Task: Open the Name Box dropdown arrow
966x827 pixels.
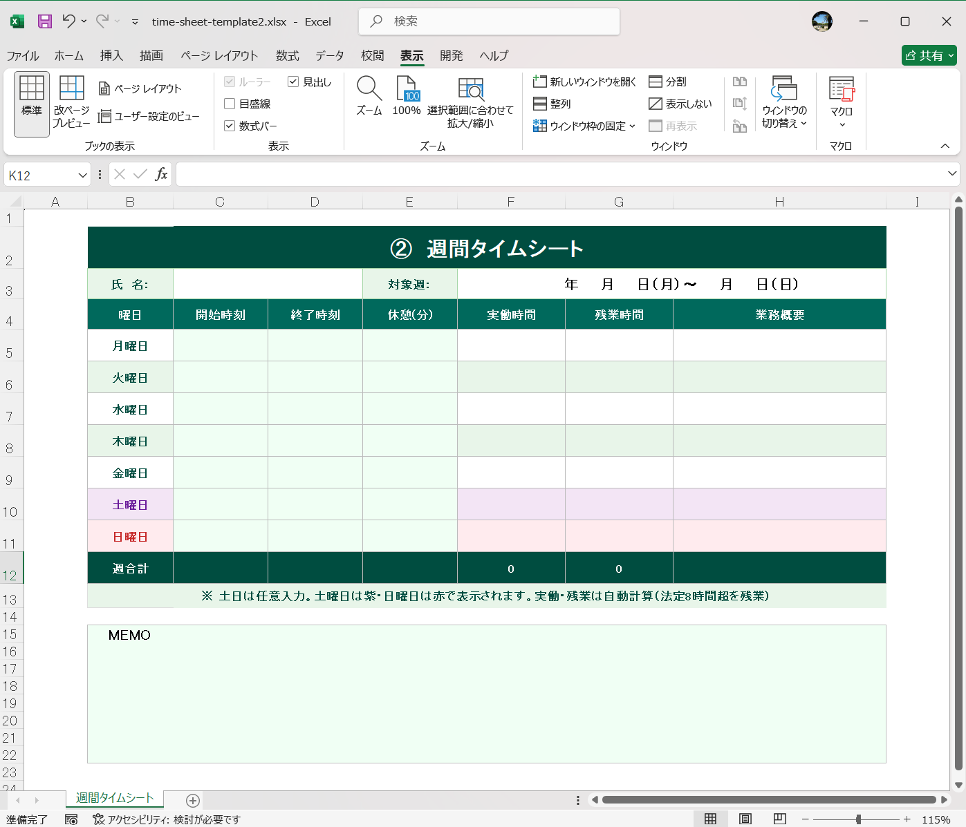Action: [83, 175]
